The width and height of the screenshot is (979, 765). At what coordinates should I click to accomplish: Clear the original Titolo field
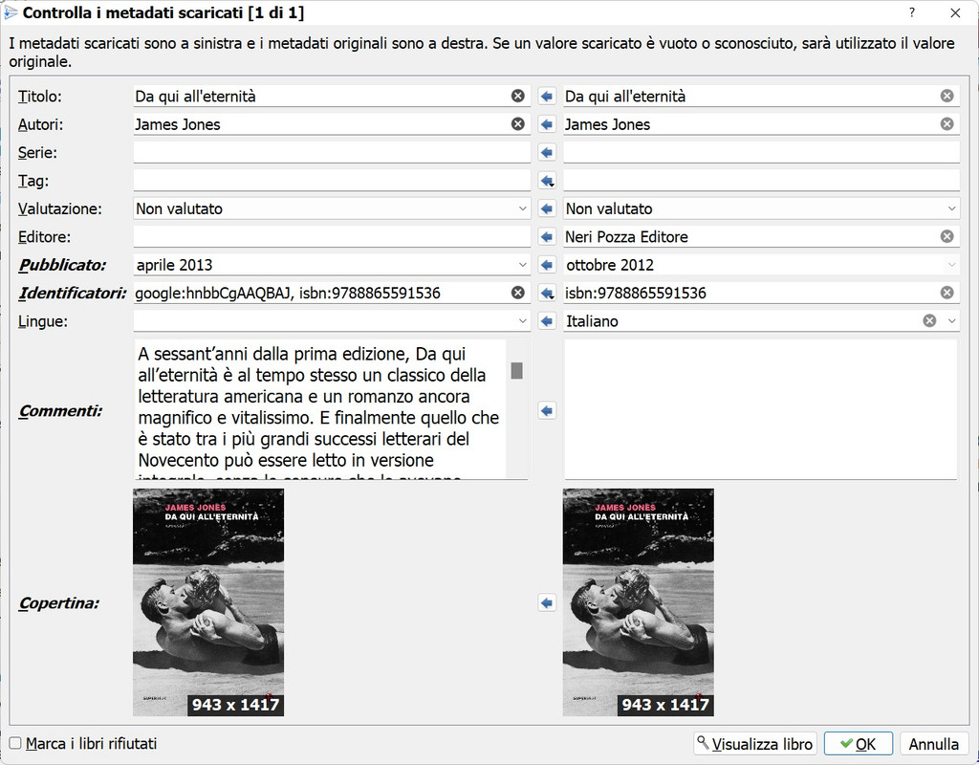[947, 96]
